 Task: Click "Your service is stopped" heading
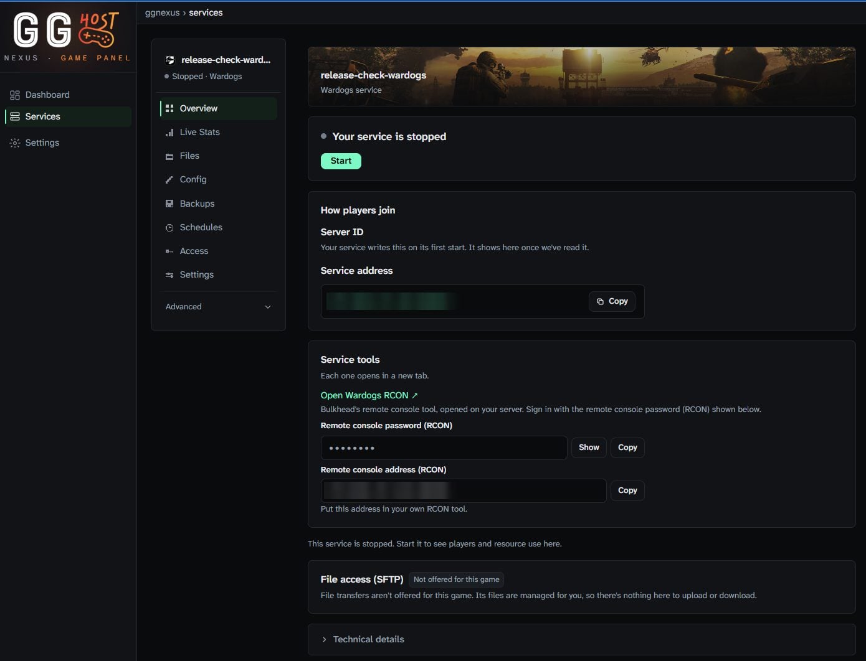(x=389, y=136)
